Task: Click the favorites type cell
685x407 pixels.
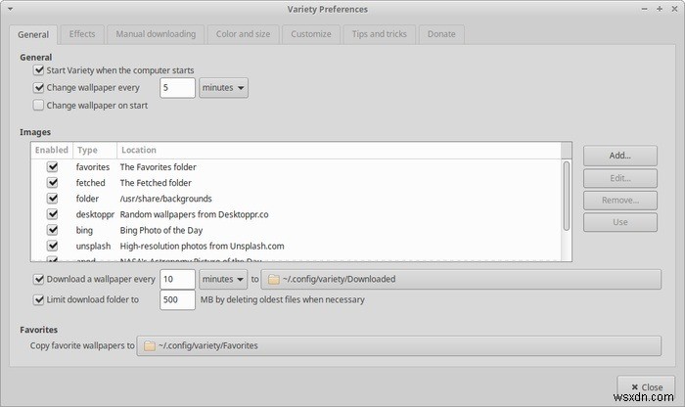Action: [93, 167]
